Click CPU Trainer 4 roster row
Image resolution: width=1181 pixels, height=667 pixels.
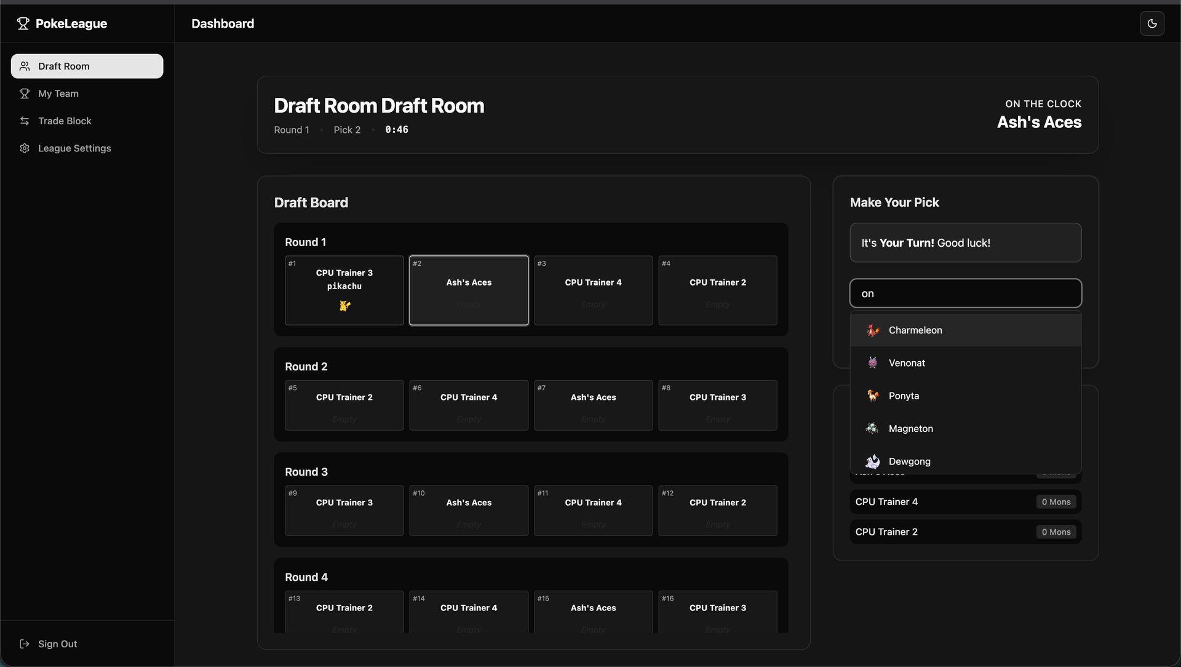(965, 501)
